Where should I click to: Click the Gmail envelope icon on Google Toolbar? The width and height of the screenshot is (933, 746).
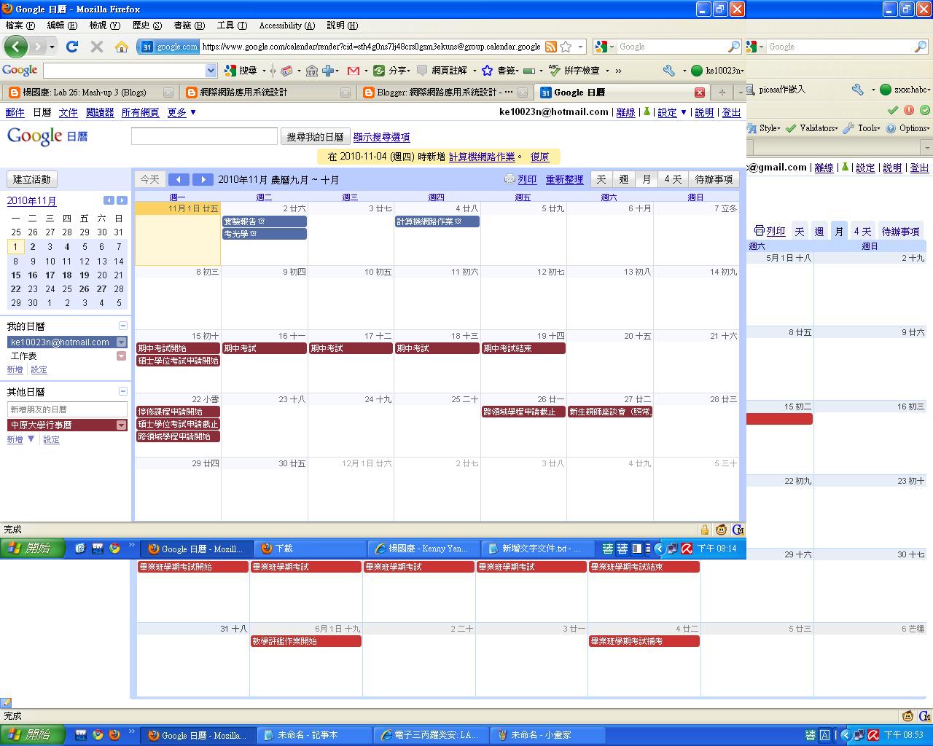click(x=354, y=71)
